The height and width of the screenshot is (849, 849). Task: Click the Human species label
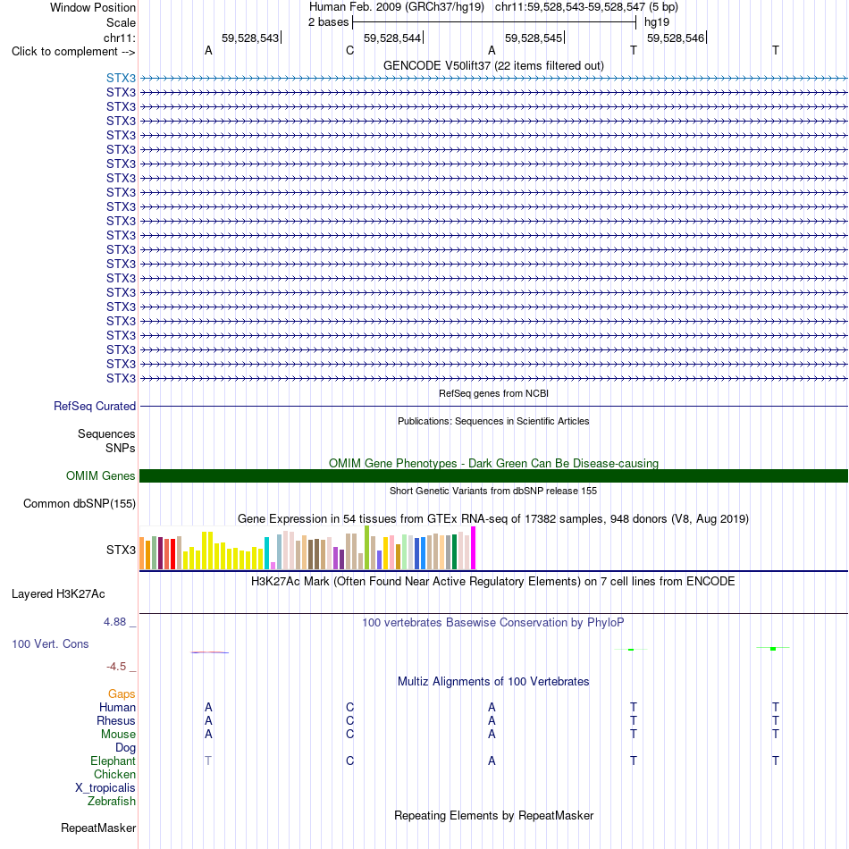pyautogui.click(x=117, y=707)
